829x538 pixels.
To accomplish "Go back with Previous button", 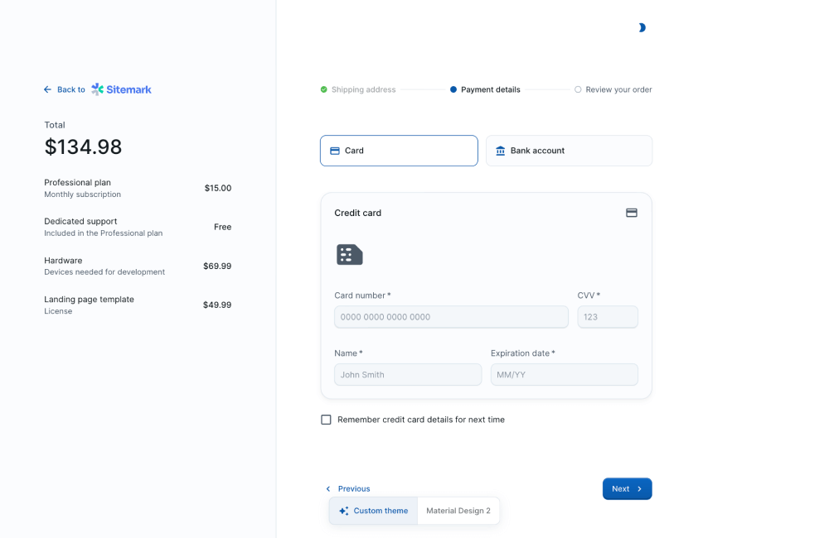I will pyautogui.click(x=348, y=488).
